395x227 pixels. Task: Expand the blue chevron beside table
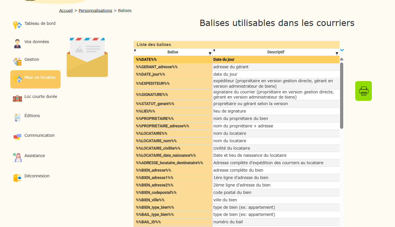coord(342,50)
